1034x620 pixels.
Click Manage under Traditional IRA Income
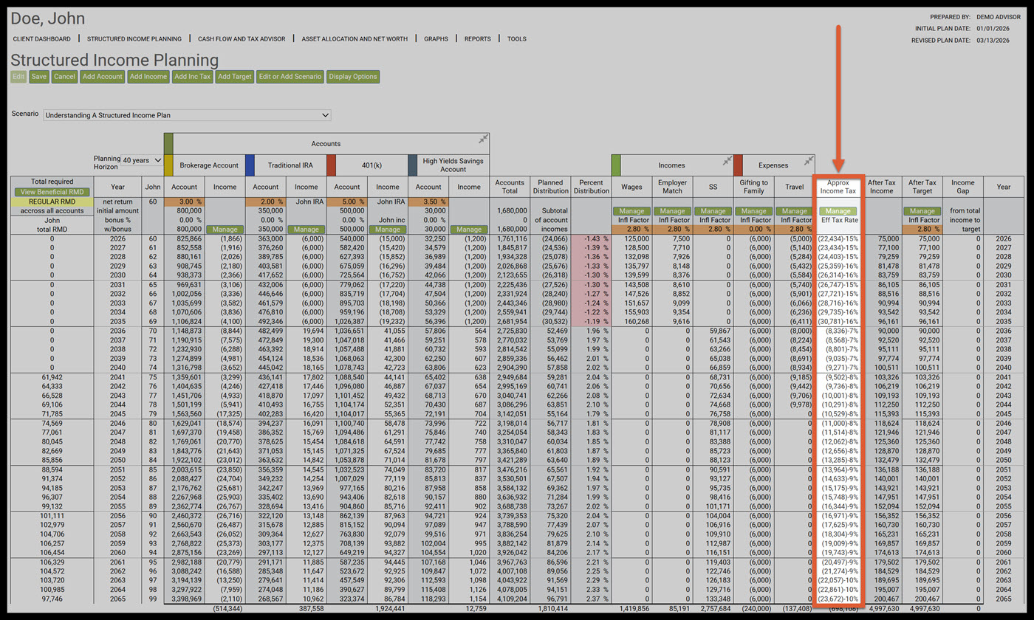point(305,230)
